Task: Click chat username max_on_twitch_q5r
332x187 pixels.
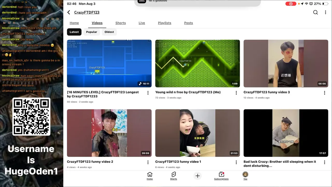Action: 15,61
